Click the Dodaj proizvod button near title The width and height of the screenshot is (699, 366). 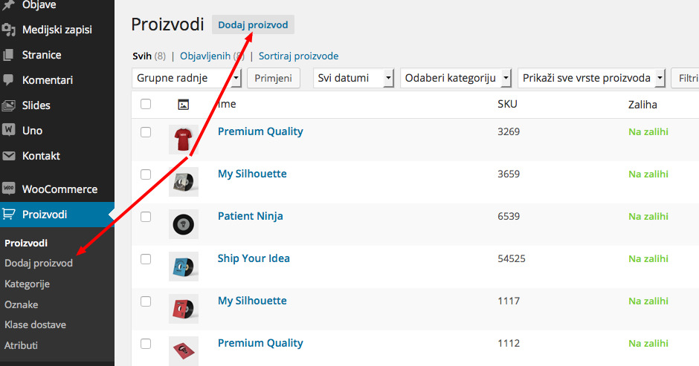point(253,25)
